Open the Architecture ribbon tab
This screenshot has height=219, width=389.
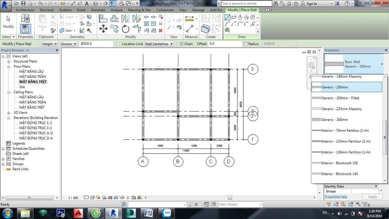pyautogui.click(x=25, y=10)
